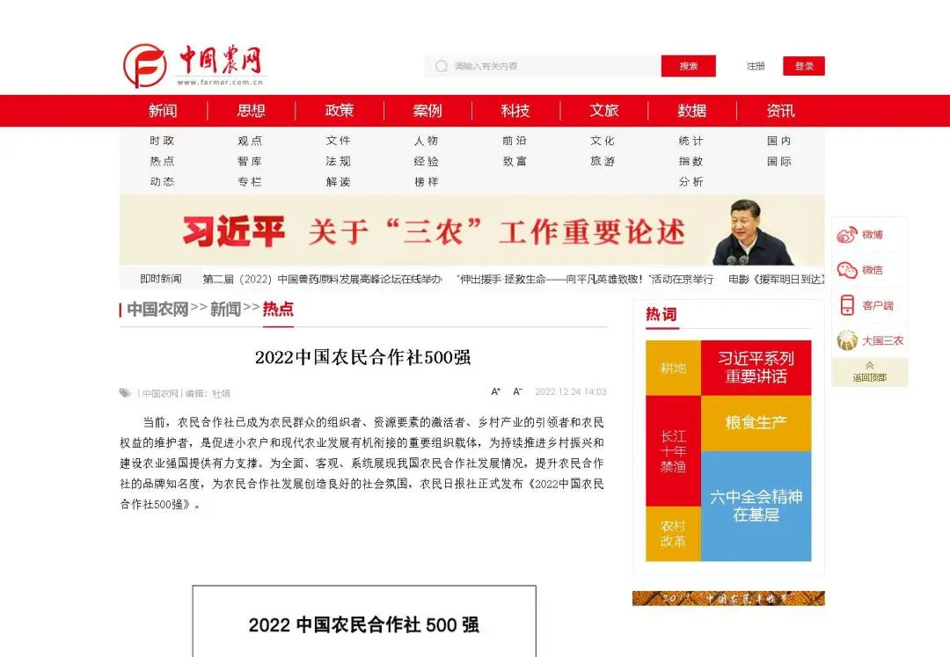Open 专栏 submenu link
This screenshot has width=950, height=657.
250,182
